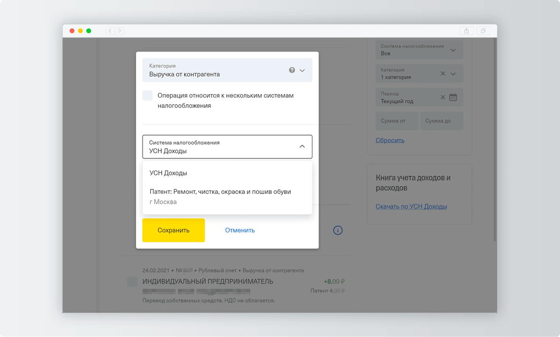This screenshot has width=560, height=337.
Task: Click the browser forward arrow
Action: click(x=120, y=31)
